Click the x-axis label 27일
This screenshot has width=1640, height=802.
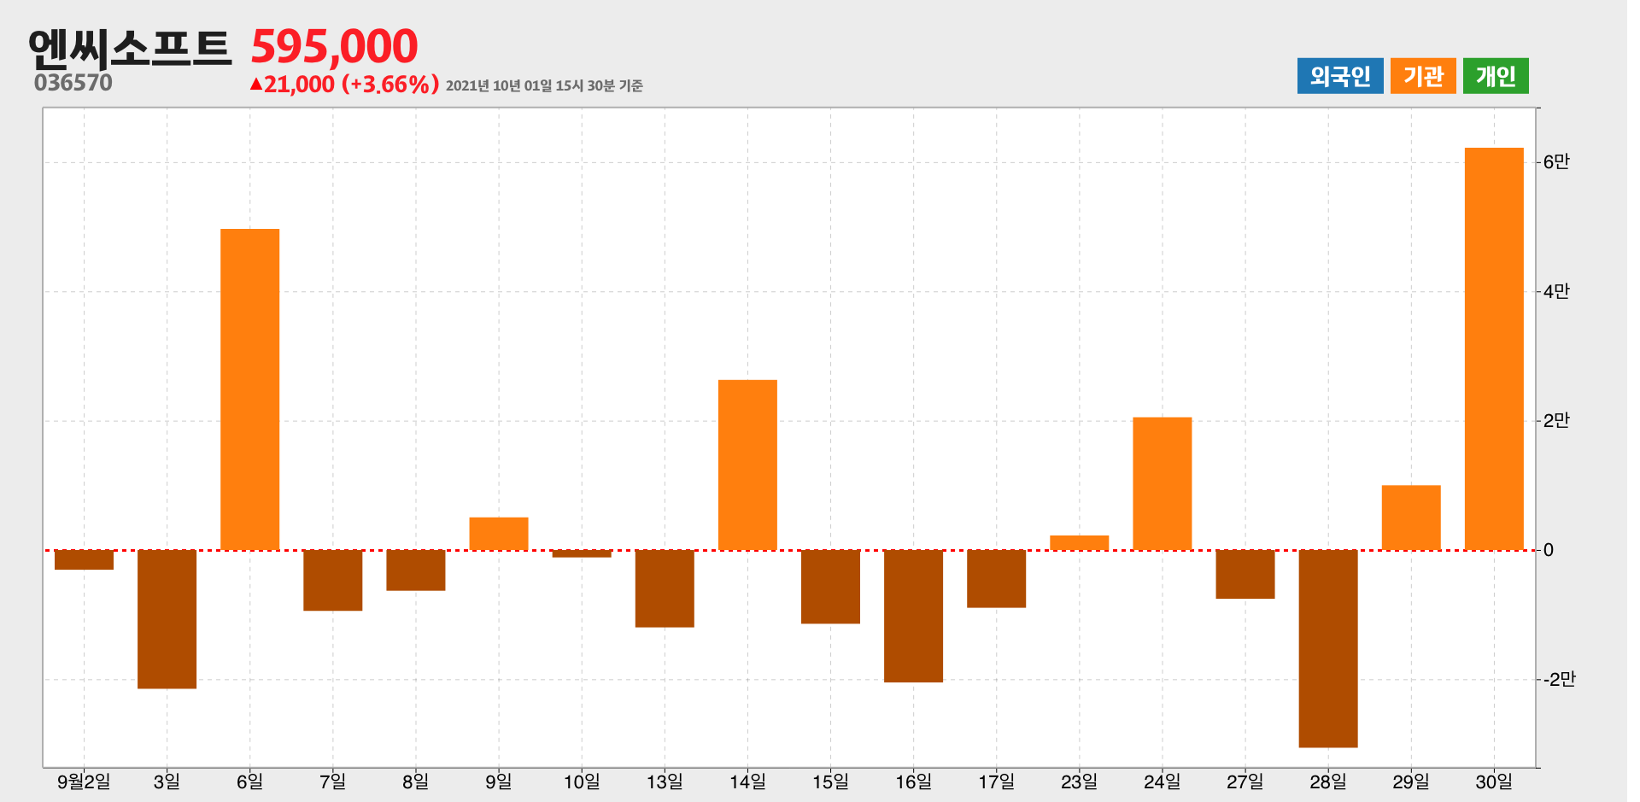pos(1245,782)
